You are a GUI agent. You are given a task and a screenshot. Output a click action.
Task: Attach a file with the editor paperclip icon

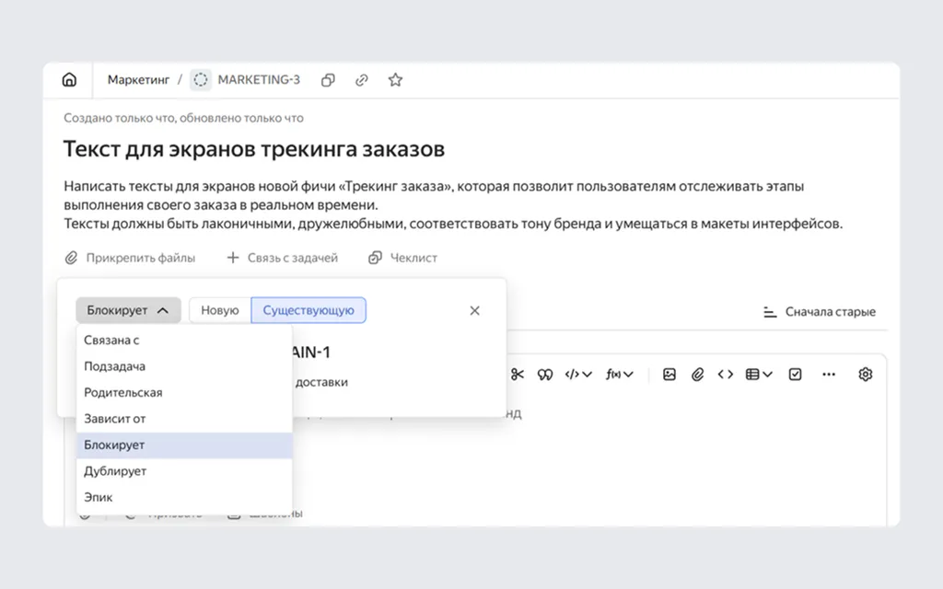pyautogui.click(x=698, y=375)
